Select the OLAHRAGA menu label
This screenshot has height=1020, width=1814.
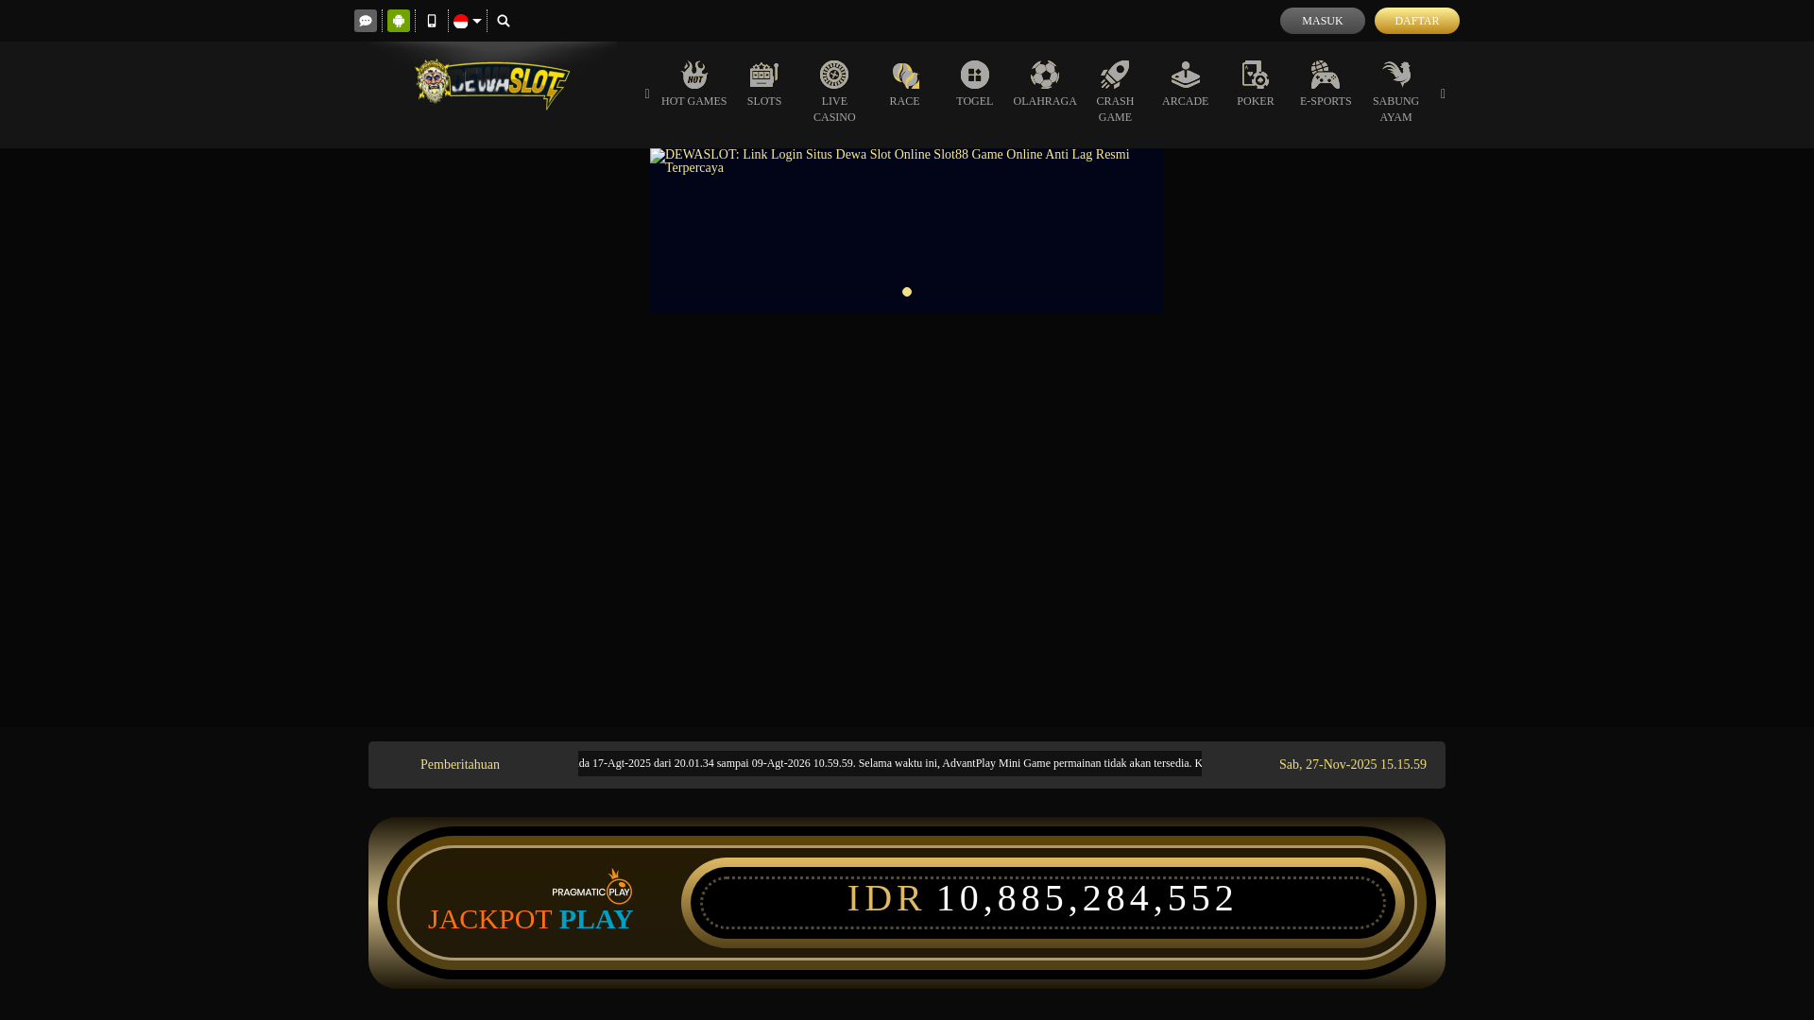(x=1045, y=101)
